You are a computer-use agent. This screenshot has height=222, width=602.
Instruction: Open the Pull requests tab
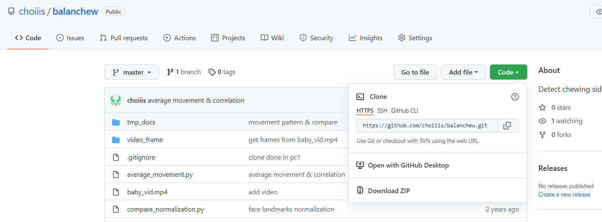point(124,38)
